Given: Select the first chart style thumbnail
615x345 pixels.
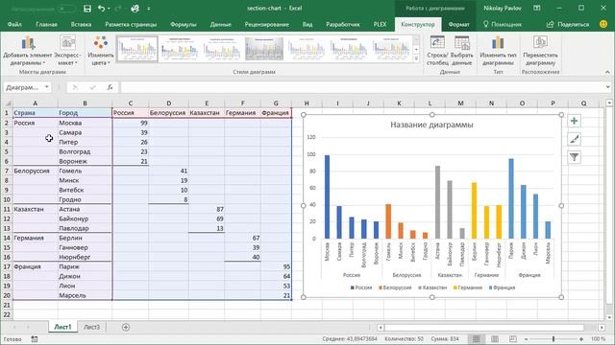Looking at the screenshot, I should [137, 49].
